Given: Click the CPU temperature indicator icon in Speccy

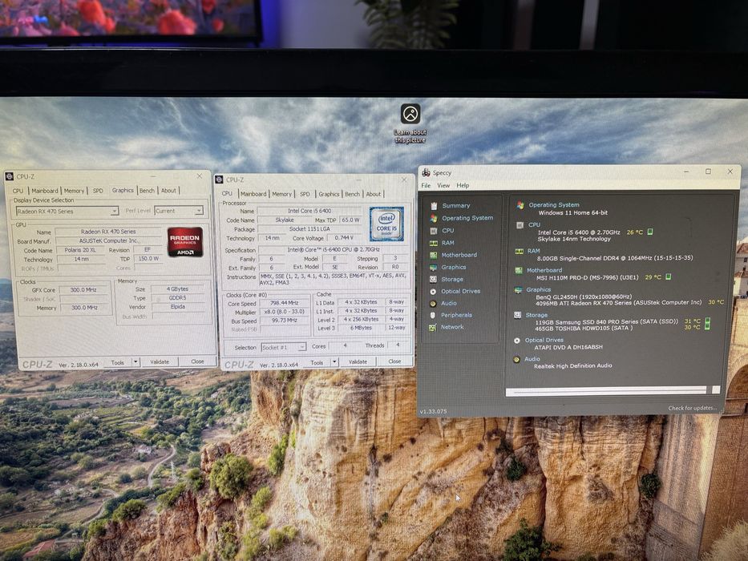Looking at the screenshot, I should point(649,232).
